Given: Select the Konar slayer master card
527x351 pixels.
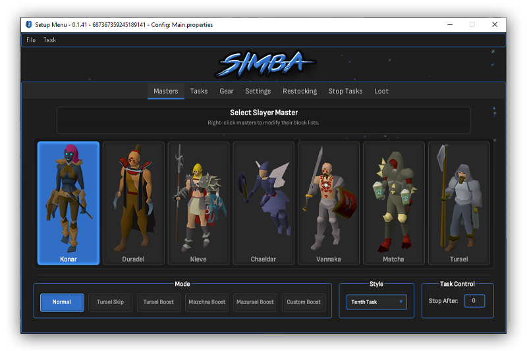Looking at the screenshot, I should tap(69, 203).
